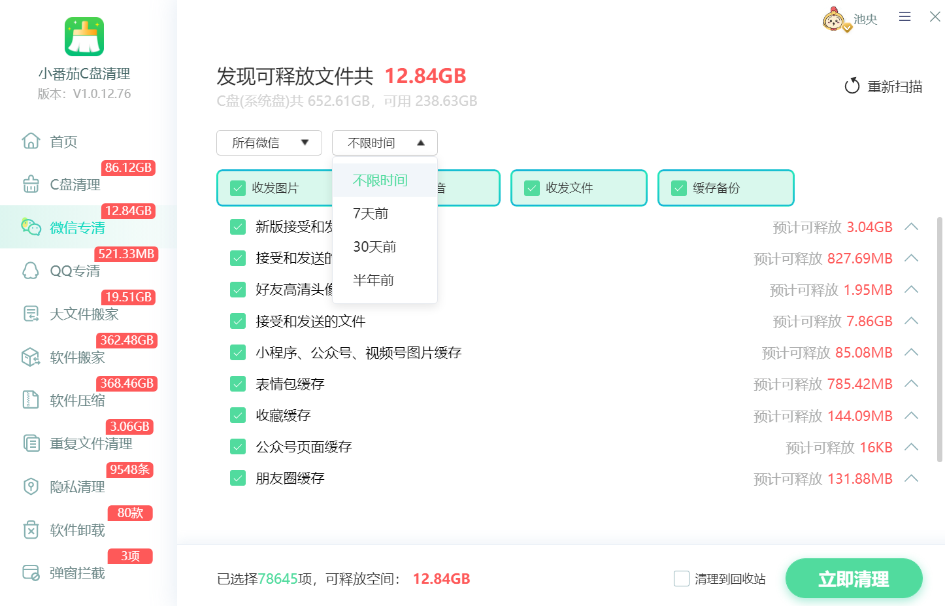Screen dimensions: 945x606
Task: Choose 7天前 from the time menu
Action: [385, 214]
